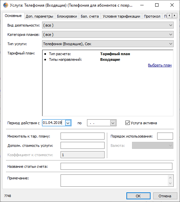Open the end date 'по' calendar dropdown
180x202 pixels.
[x=113, y=123]
